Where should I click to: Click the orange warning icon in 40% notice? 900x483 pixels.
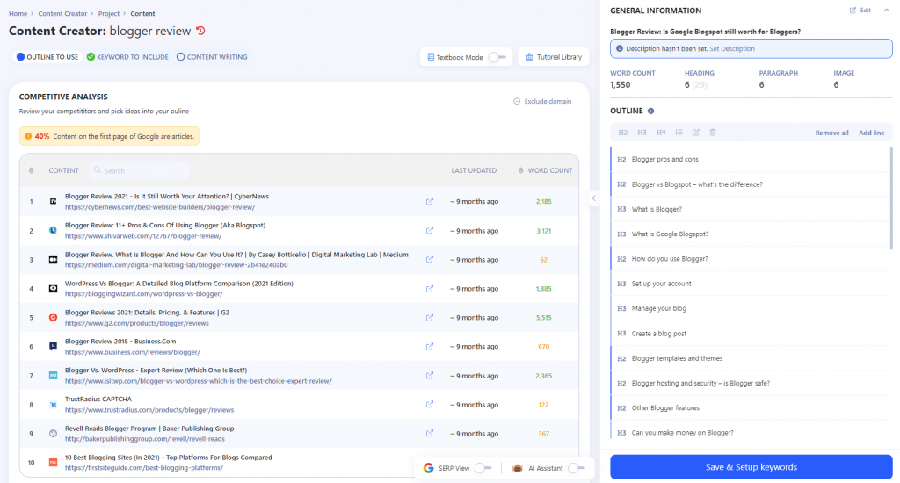(28, 136)
